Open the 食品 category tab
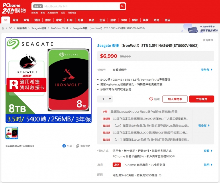This screenshot has height=183, width=220. pos(91,20)
